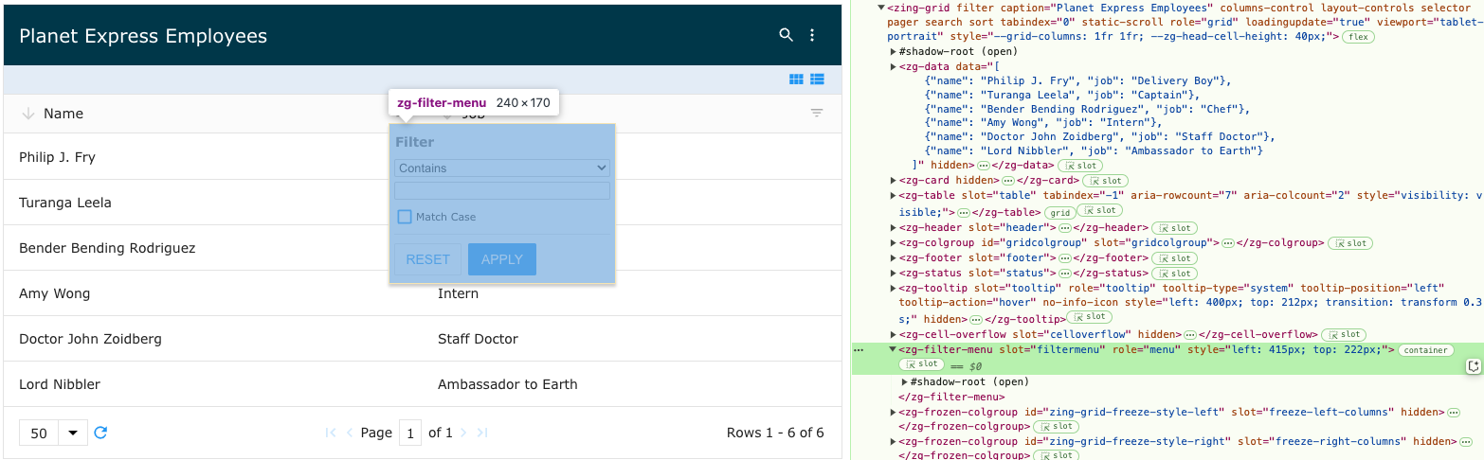Expand the zg-table node
This screenshot has height=460, width=1484.
[x=893, y=195]
